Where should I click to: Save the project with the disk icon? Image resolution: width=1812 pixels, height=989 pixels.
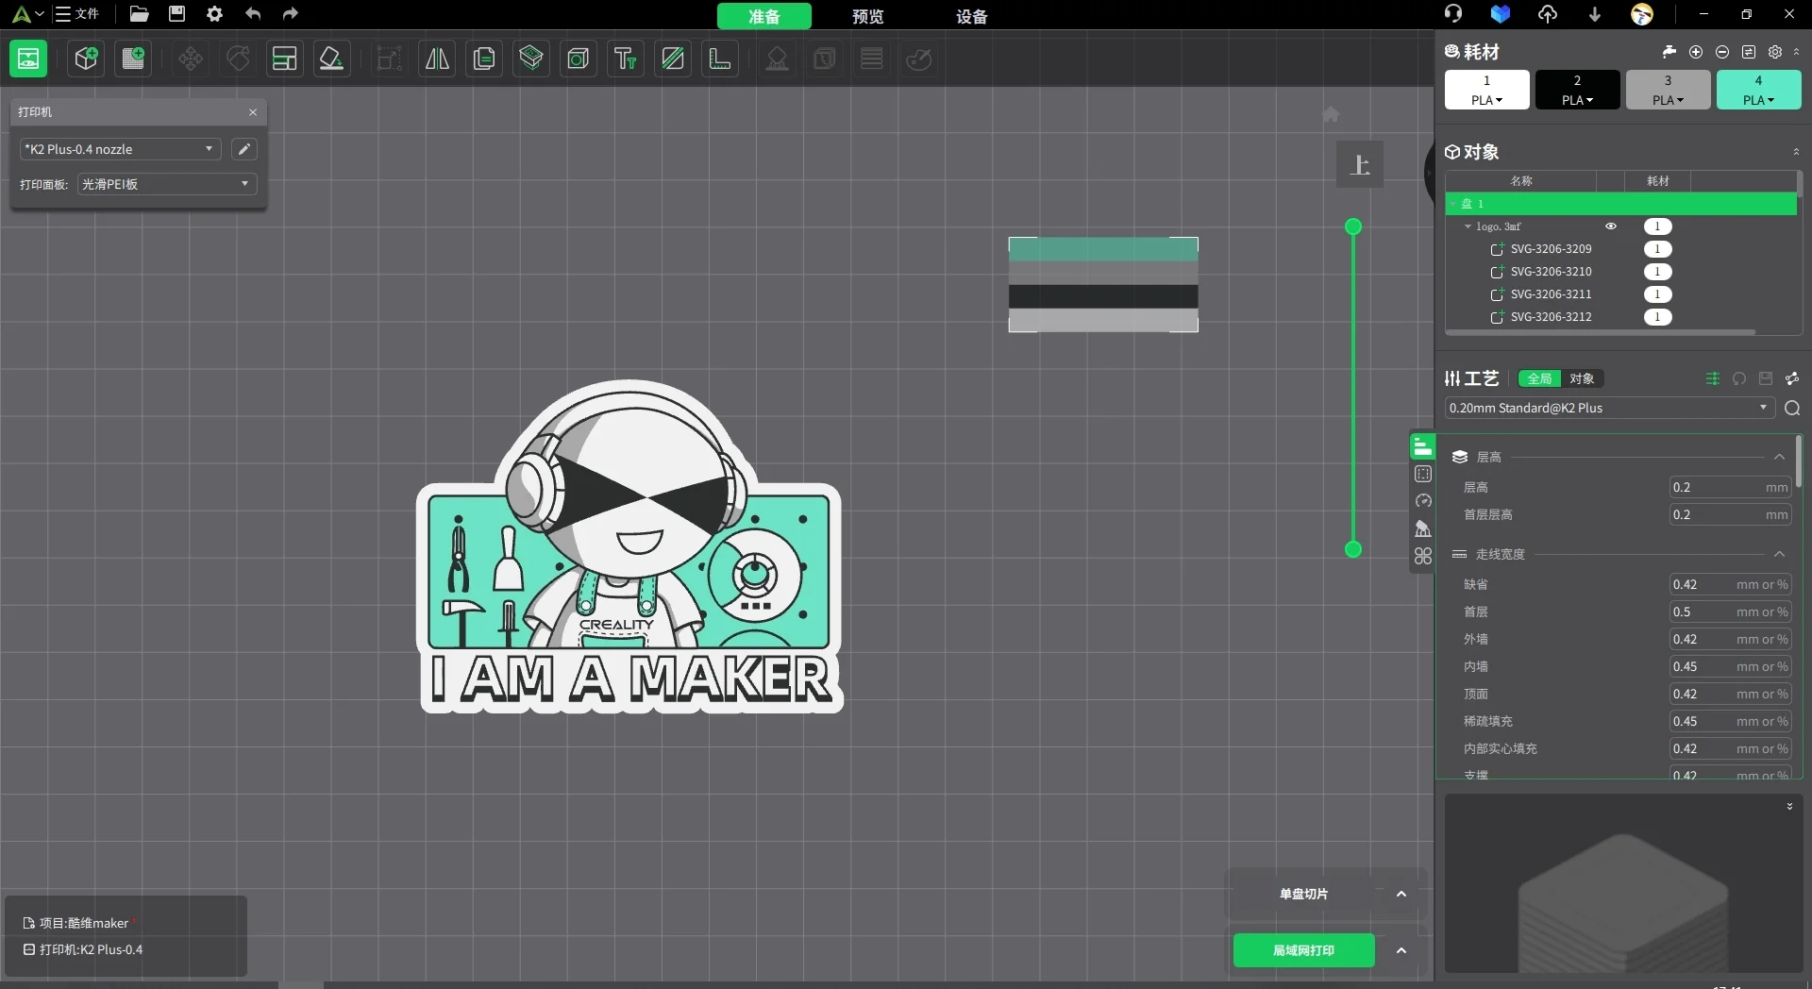[176, 14]
